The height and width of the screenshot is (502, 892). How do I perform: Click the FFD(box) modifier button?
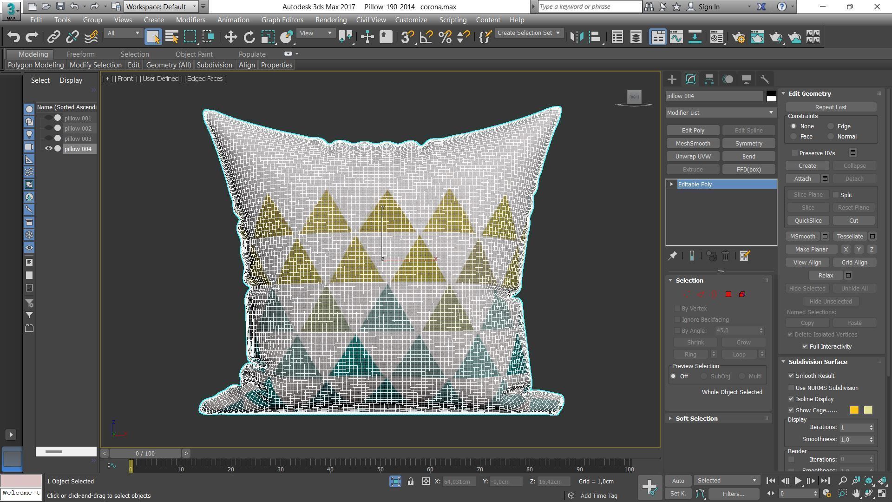tap(748, 169)
